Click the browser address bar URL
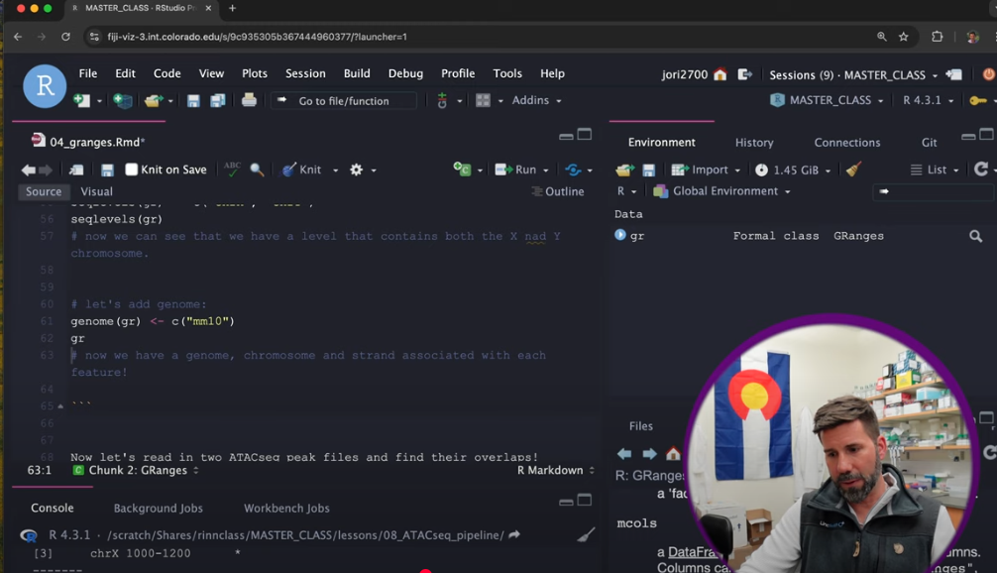 (257, 37)
